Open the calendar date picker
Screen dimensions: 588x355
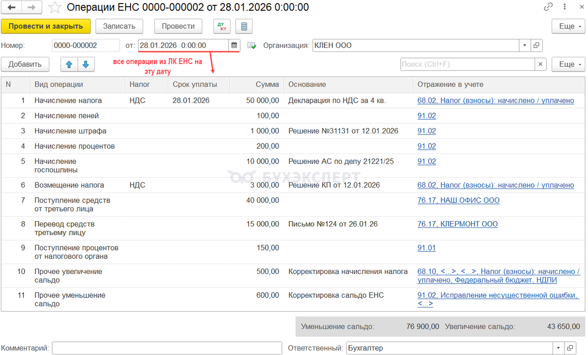[x=234, y=45]
